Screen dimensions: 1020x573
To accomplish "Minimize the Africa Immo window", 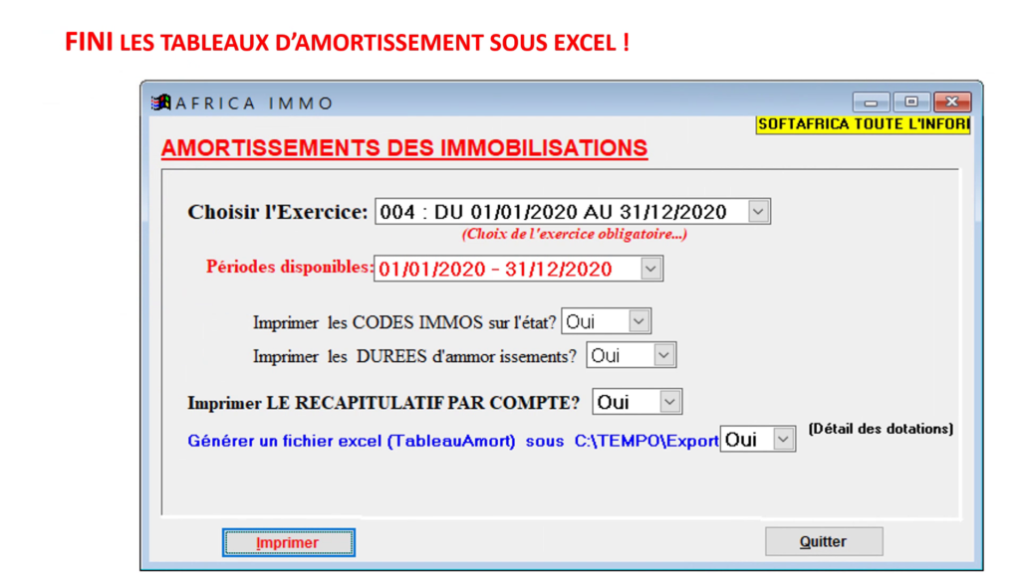I will [x=872, y=102].
